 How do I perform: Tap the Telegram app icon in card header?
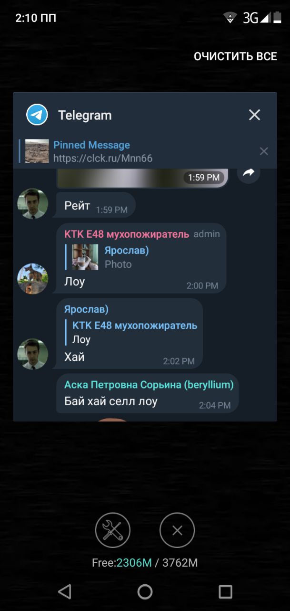pyautogui.click(x=37, y=115)
